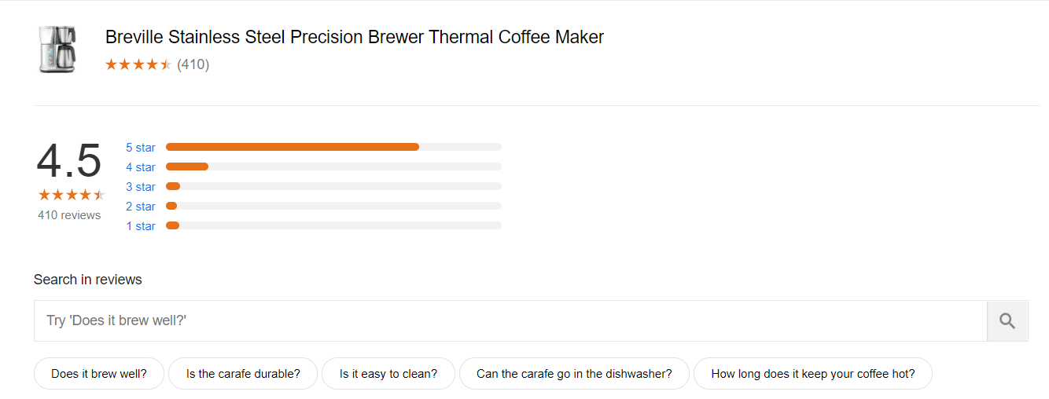The image size is (1049, 399).
Task: Click the (410) review count near the title
Action: coord(193,64)
